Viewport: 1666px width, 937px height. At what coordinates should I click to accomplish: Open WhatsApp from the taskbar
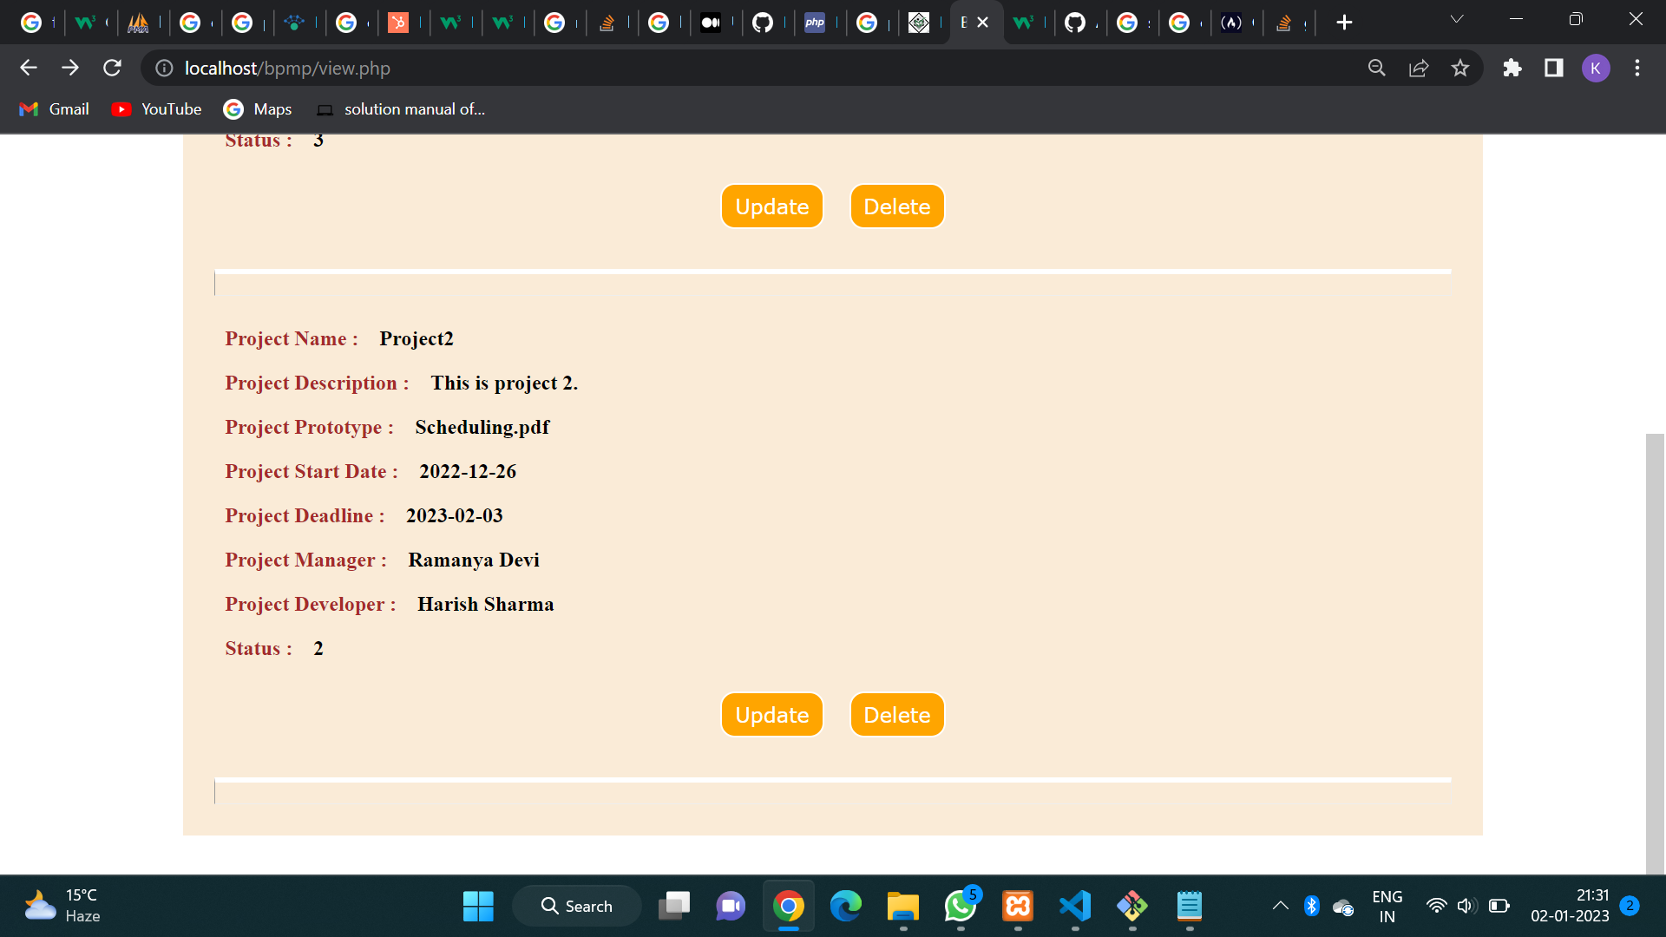point(961,906)
